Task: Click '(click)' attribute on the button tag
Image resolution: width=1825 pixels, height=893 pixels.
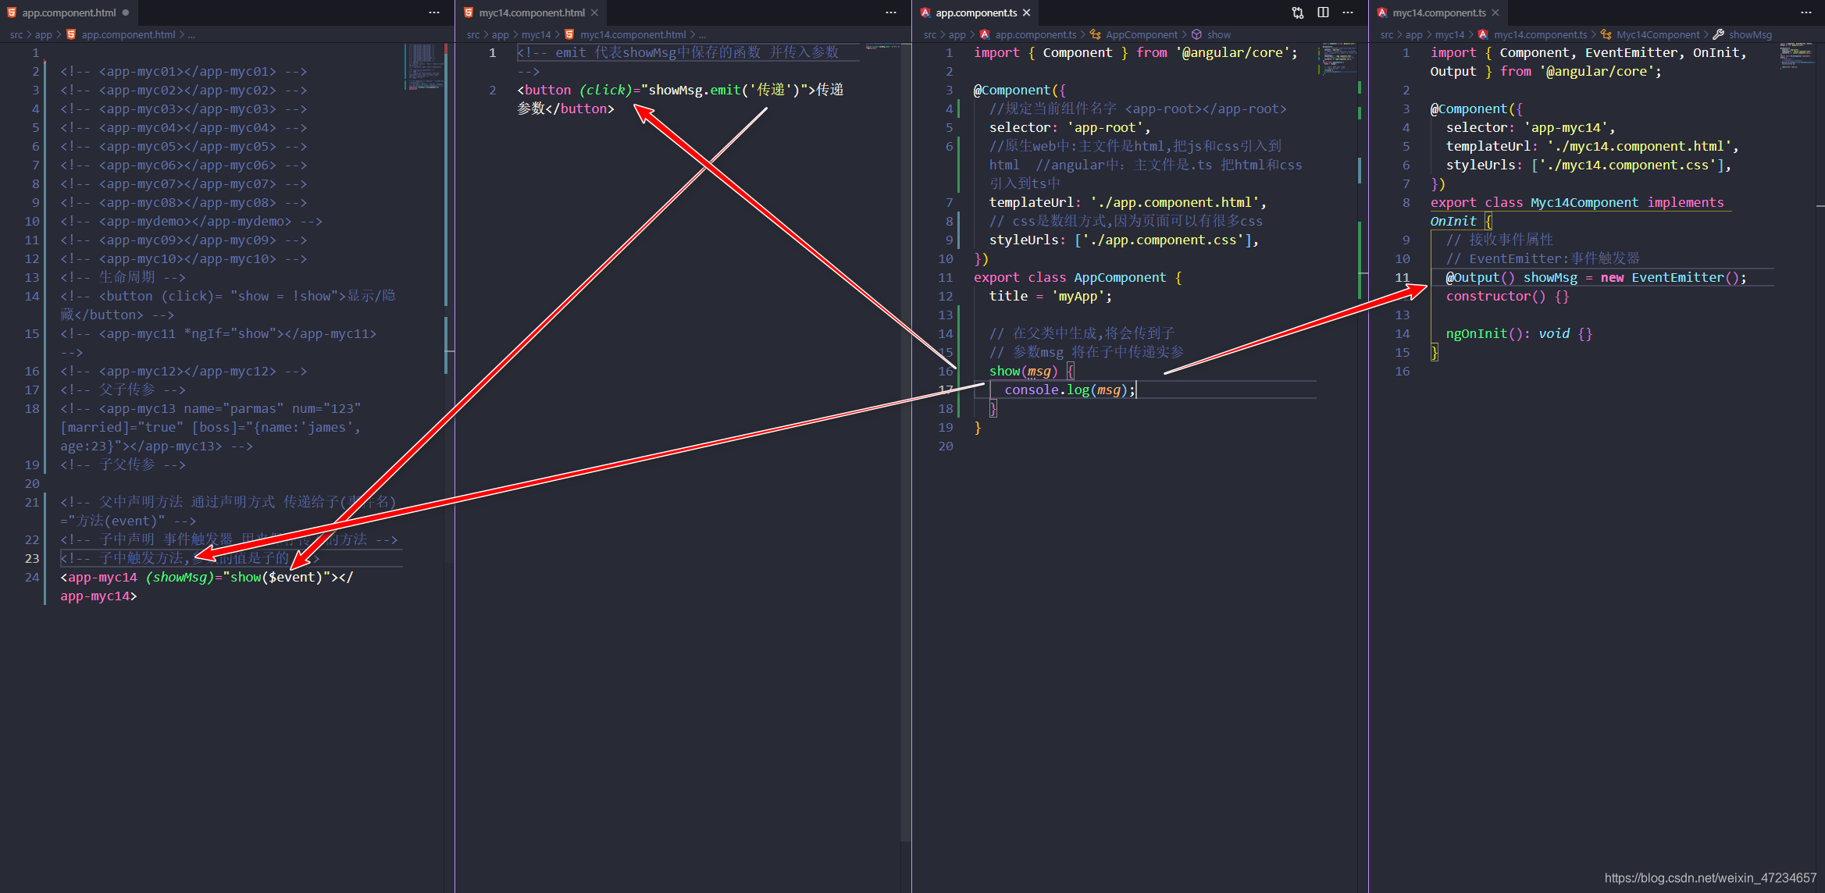Action: [605, 90]
